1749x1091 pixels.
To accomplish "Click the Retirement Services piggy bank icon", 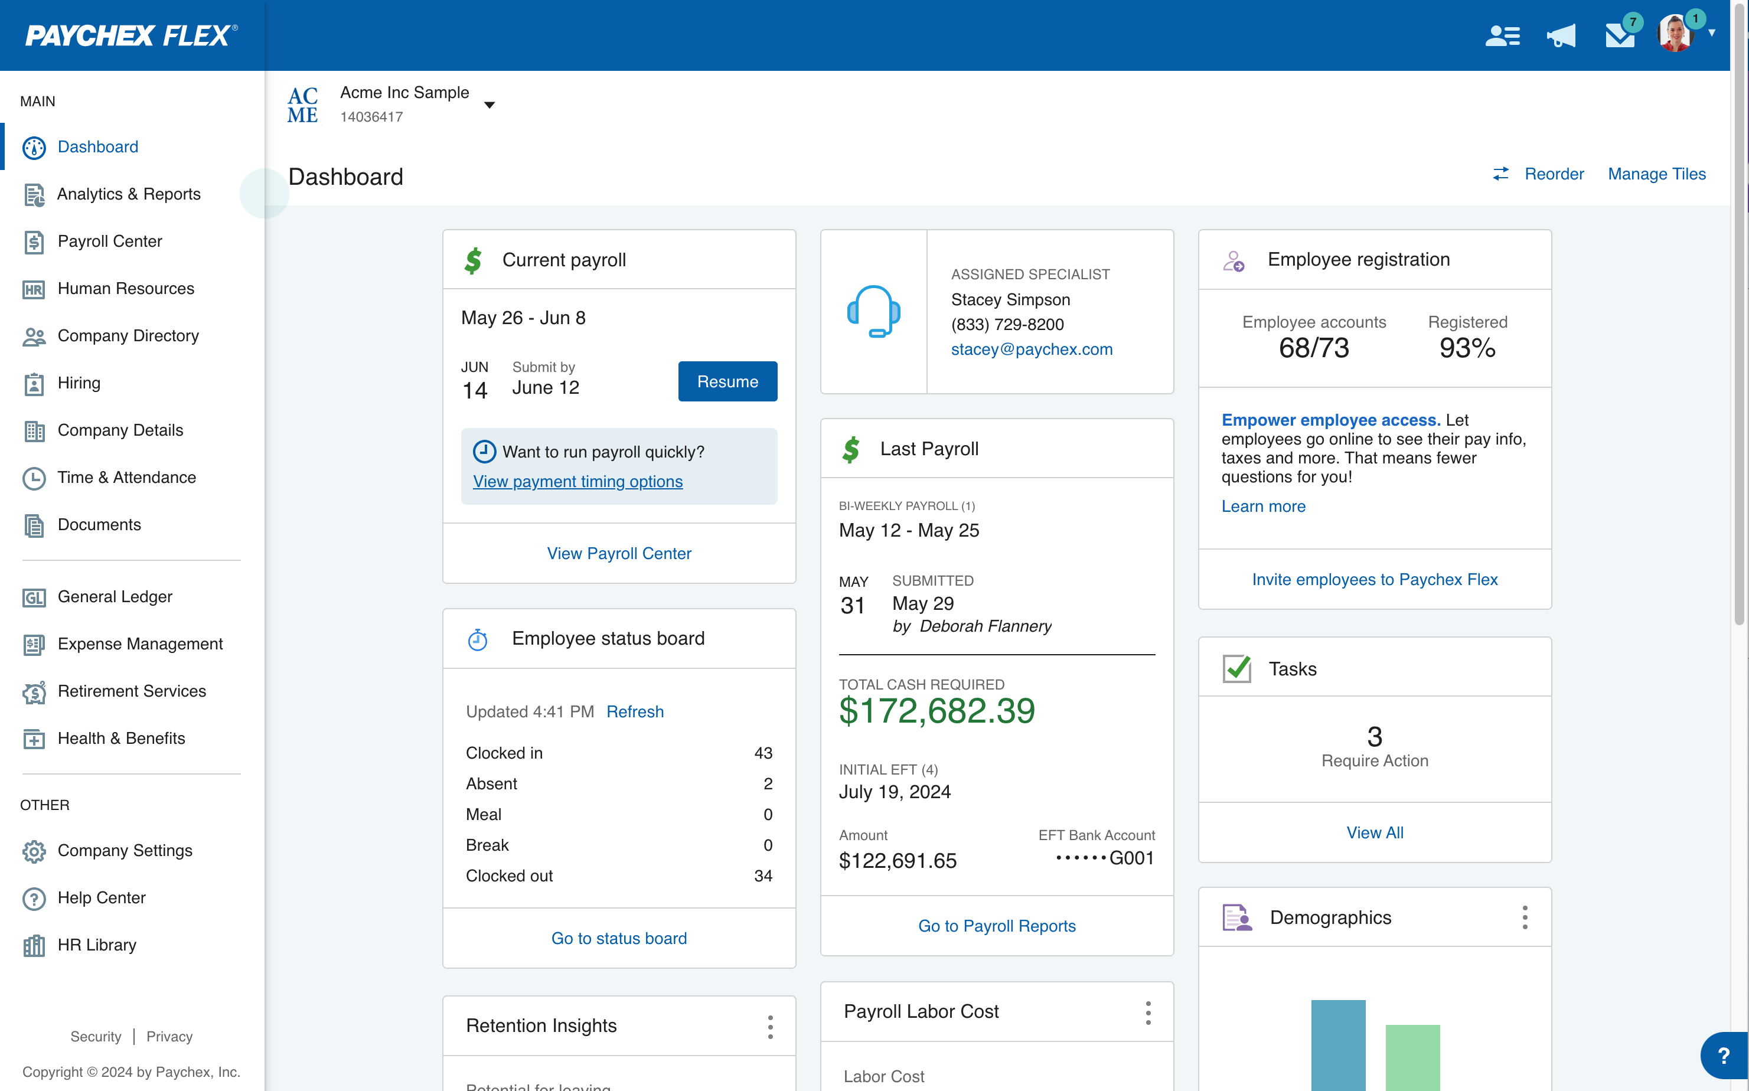I will 34,692.
